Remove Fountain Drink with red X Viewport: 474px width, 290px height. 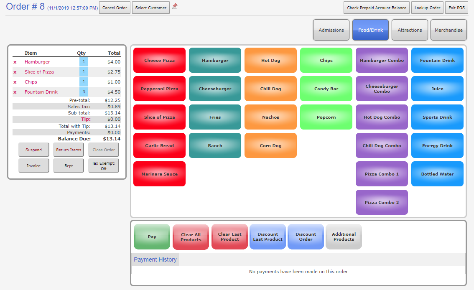[x=15, y=92]
